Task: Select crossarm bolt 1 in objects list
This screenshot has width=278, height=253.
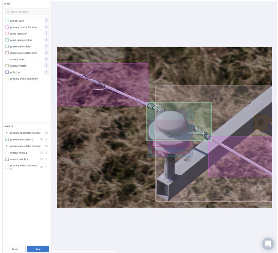Action: pyautogui.click(x=19, y=159)
